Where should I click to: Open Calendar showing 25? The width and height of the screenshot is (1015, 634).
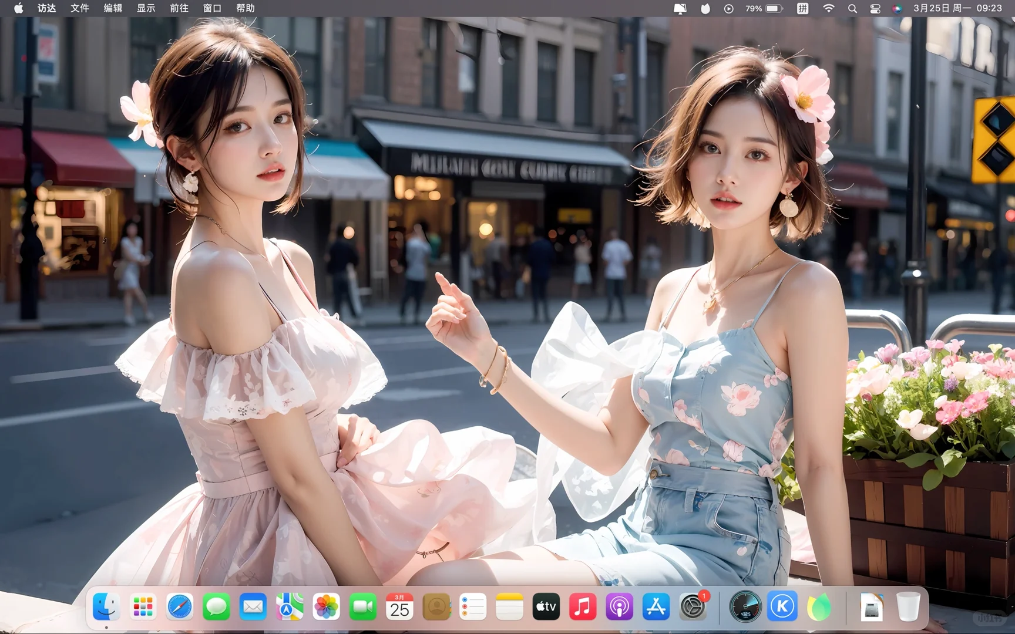pyautogui.click(x=399, y=606)
